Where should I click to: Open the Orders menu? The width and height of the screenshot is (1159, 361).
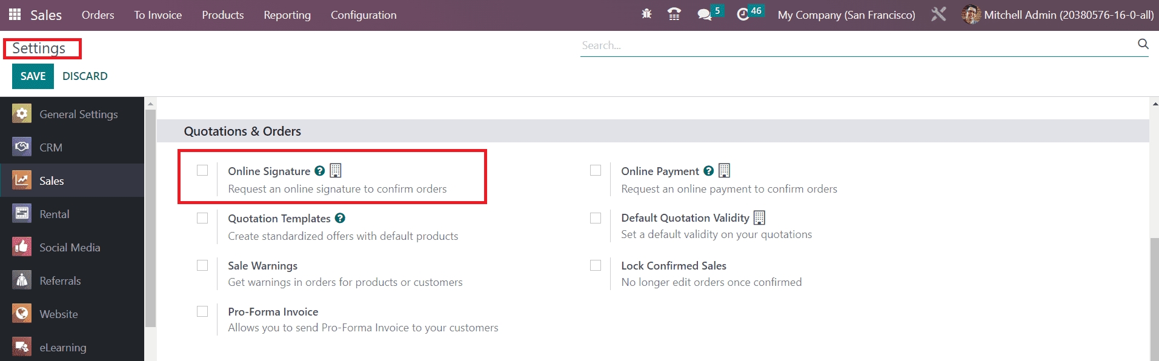98,15
